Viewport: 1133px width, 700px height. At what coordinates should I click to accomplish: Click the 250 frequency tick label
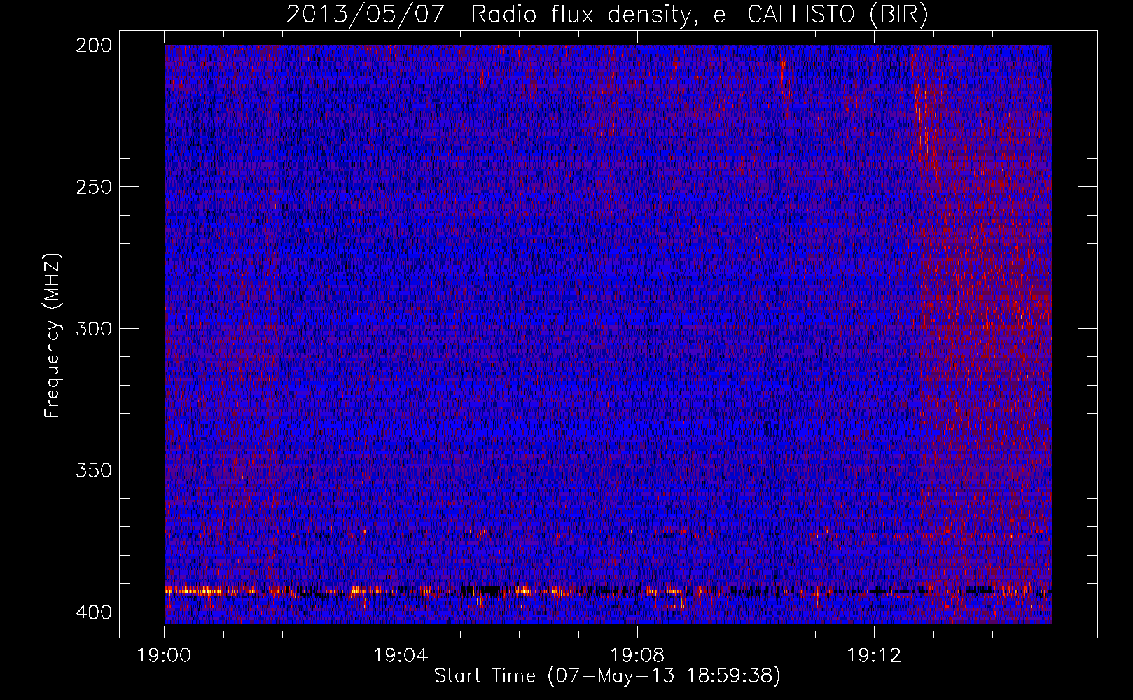[x=93, y=187]
